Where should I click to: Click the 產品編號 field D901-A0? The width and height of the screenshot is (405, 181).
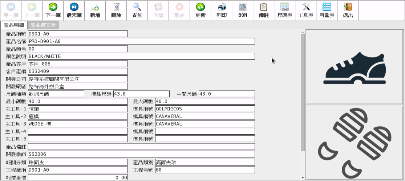tap(78, 34)
